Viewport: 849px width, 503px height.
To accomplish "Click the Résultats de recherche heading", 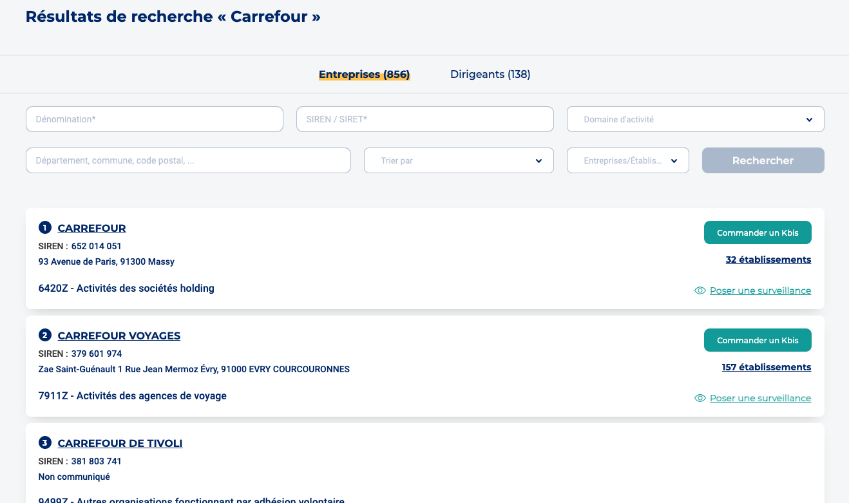I will pos(173,17).
